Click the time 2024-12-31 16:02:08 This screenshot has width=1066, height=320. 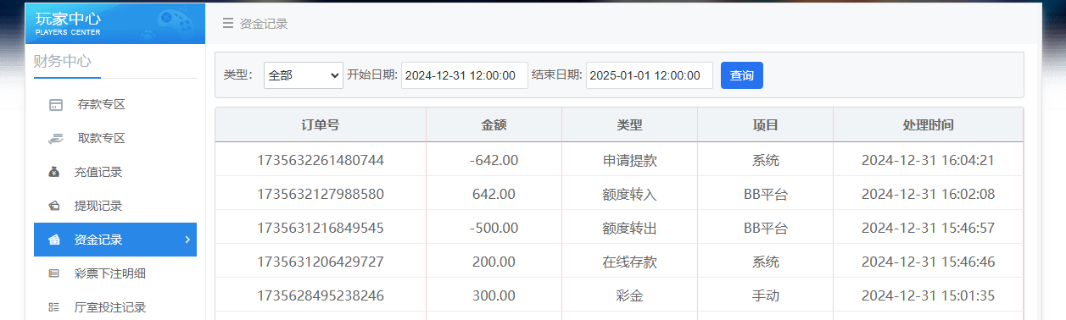(928, 194)
